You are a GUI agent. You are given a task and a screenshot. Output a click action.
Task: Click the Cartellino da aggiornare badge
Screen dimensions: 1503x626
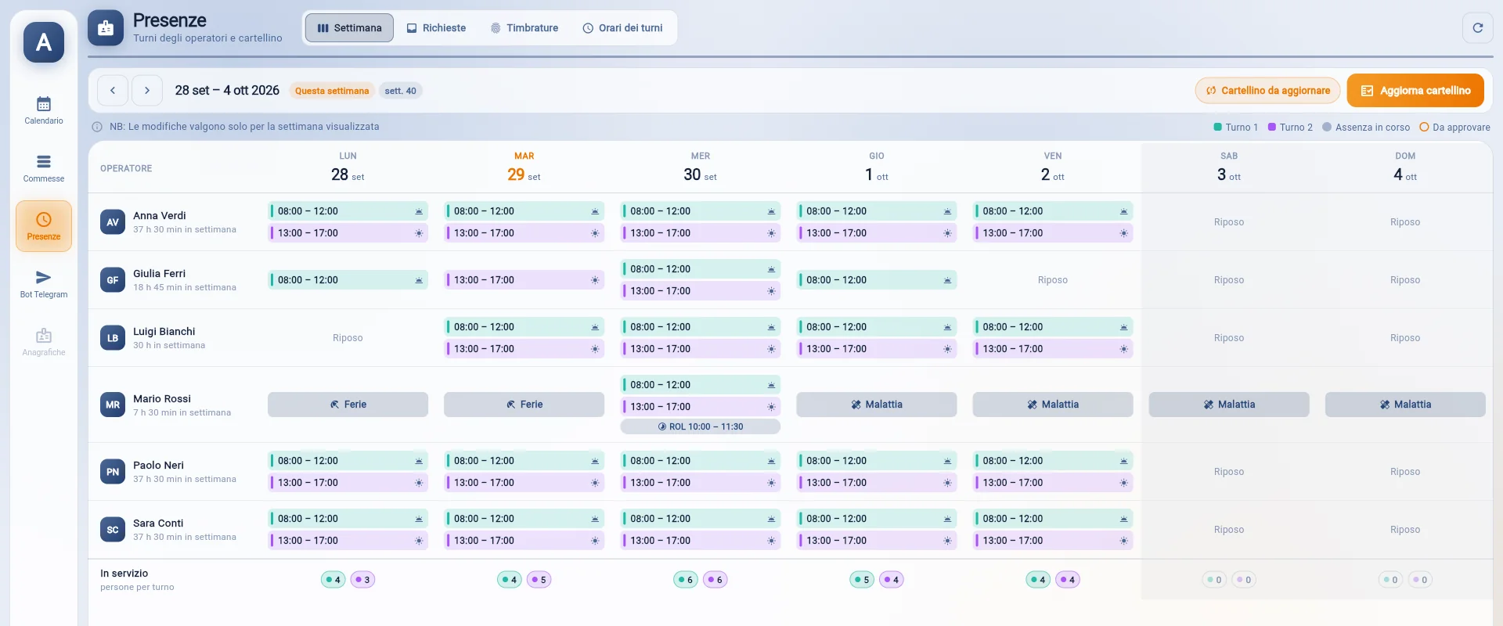(1267, 91)
